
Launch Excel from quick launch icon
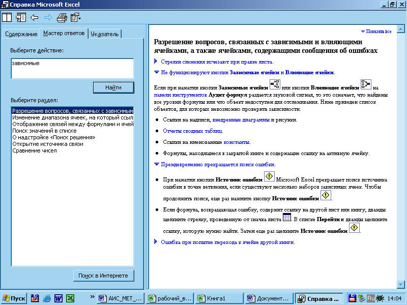[70, 298]
